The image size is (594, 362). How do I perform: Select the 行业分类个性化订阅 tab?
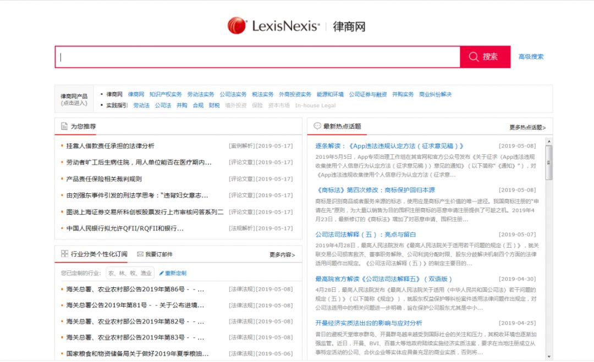coord(99,254)
